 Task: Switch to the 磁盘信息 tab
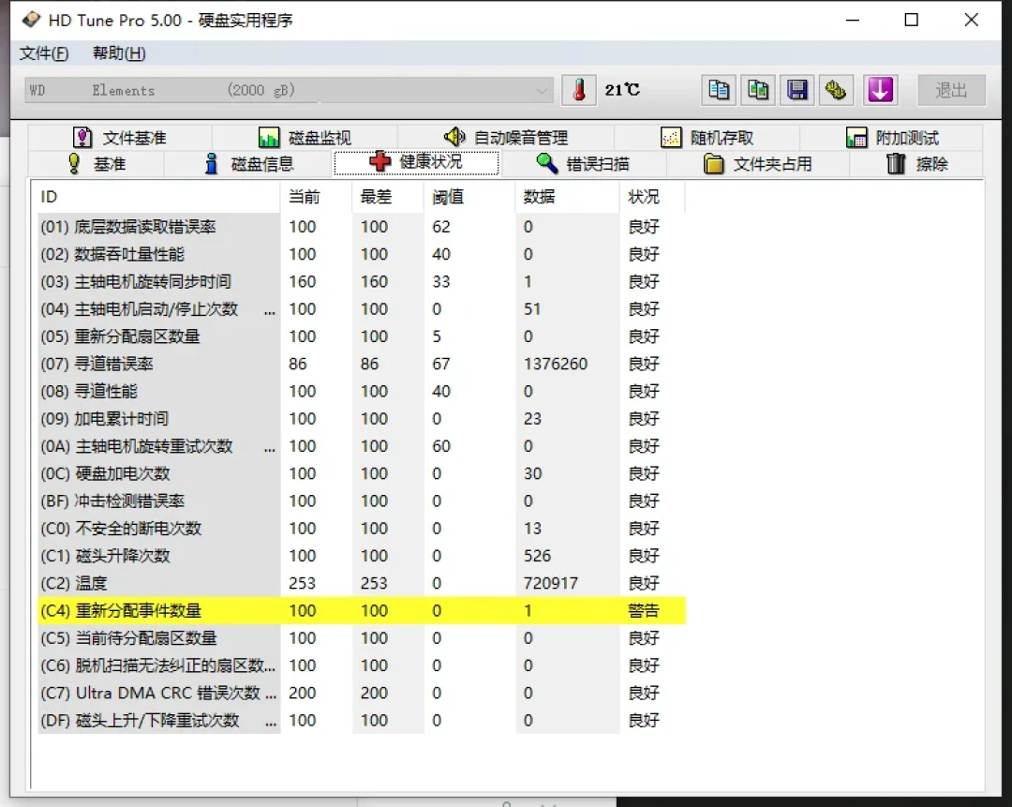[248, 164]
